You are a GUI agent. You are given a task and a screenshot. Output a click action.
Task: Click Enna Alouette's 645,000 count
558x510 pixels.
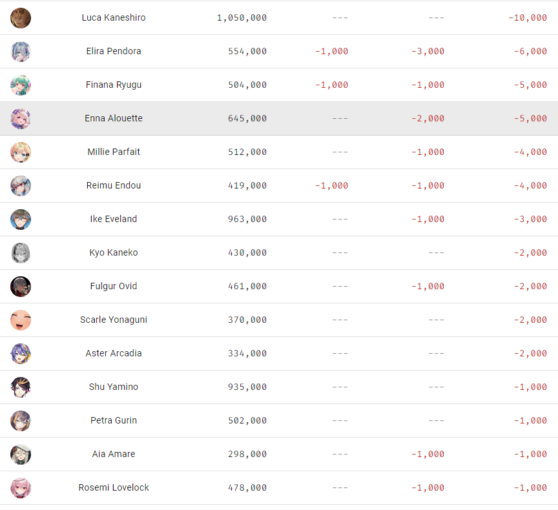247,118
